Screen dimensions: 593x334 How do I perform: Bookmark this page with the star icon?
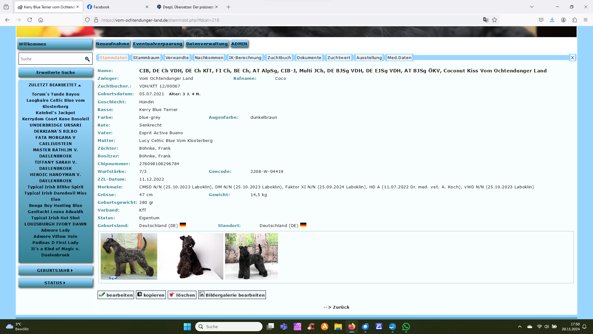tap(494, 20)
